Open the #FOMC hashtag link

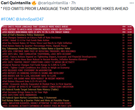(x=8, y=19)
